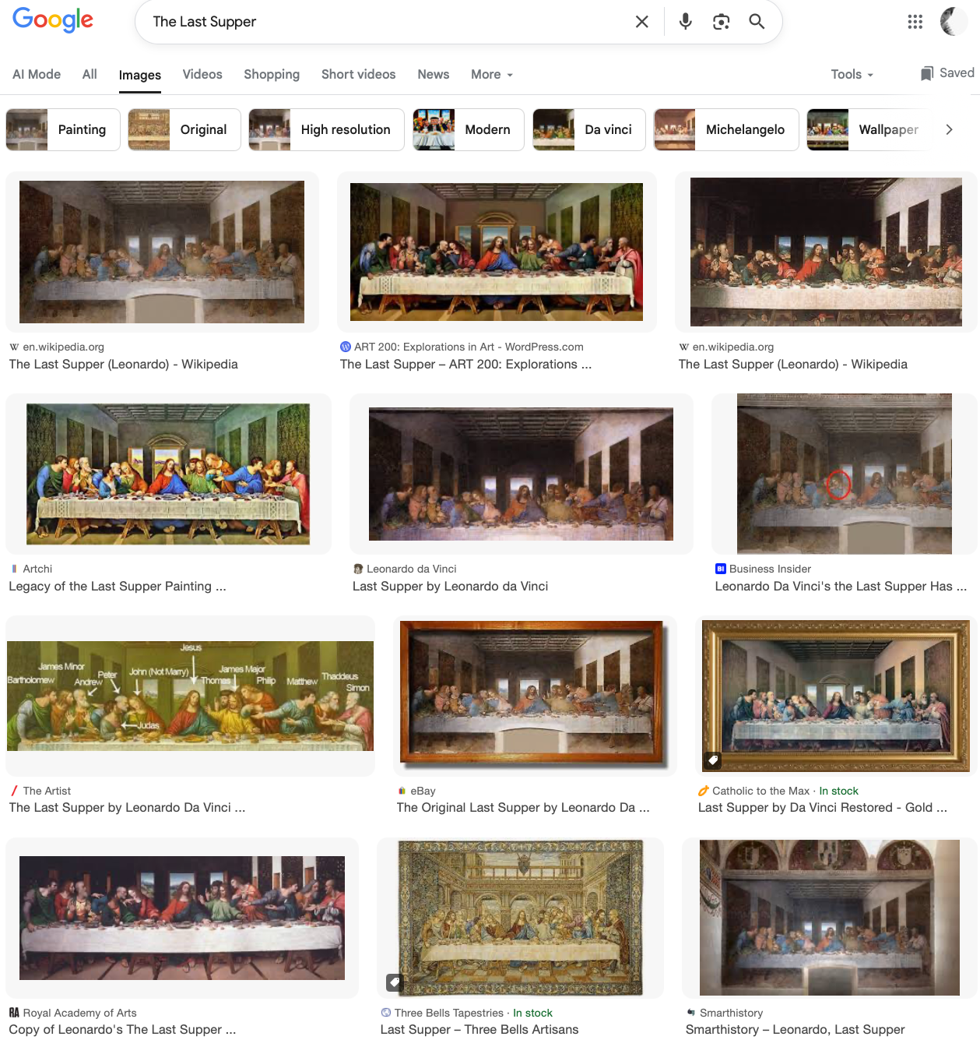Clear the search box text

coord(641,22)
